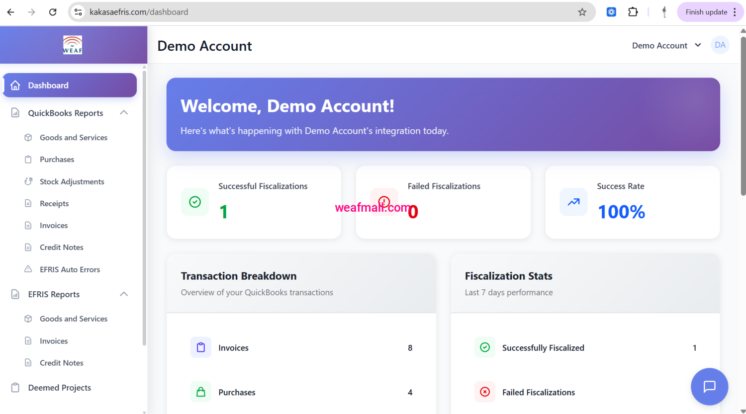Click the Finish update button
Image resolution: width=746 pixels, height=414 pixels.
point(707,11)
